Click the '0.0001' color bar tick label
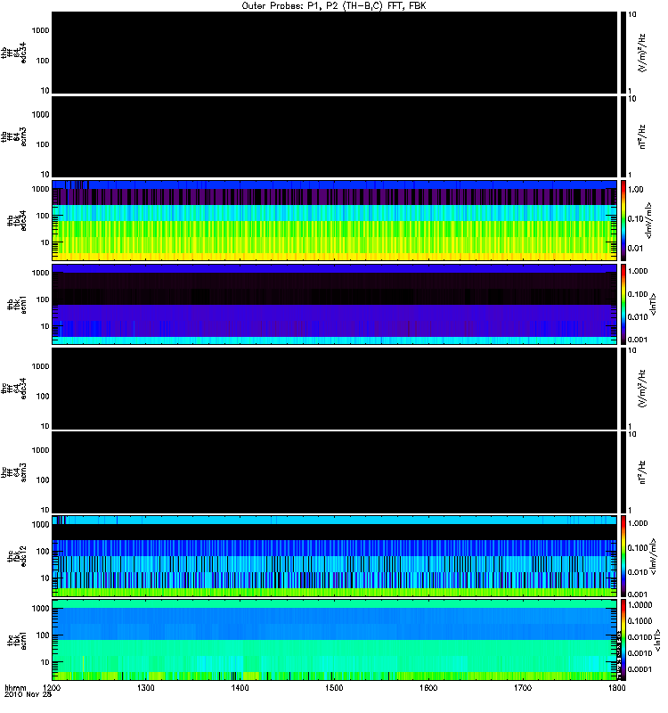668x713 pixels. [x=640, y=669]
